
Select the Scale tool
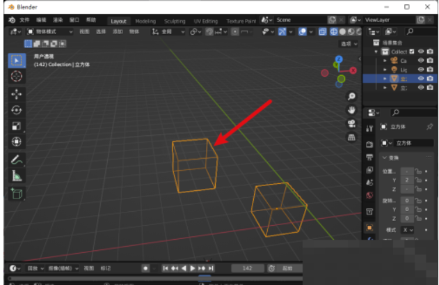click(17, 126)
